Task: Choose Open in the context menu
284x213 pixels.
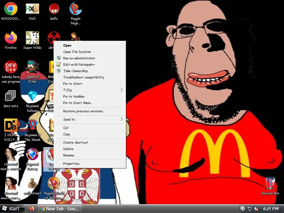Action: point(90,45)
